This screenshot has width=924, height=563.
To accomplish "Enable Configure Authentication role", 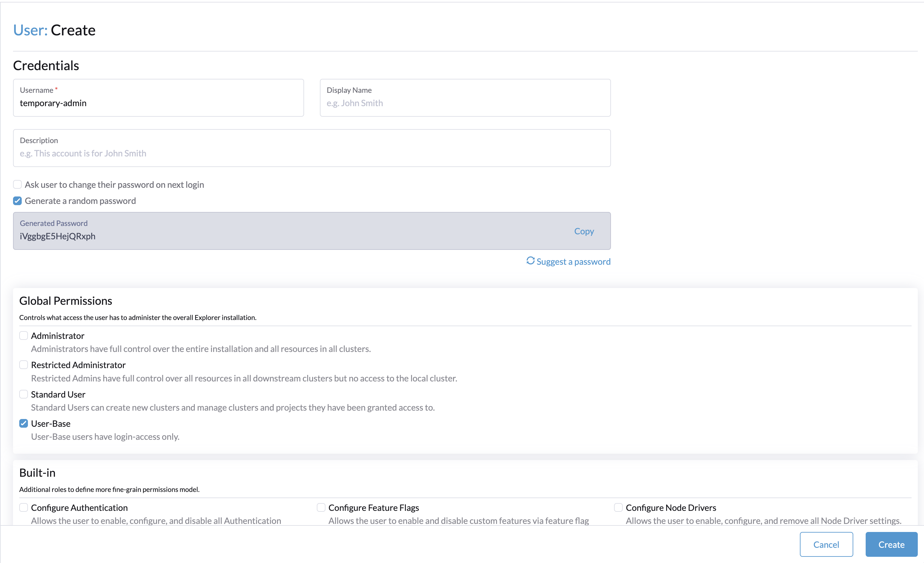I will [24, 507].
